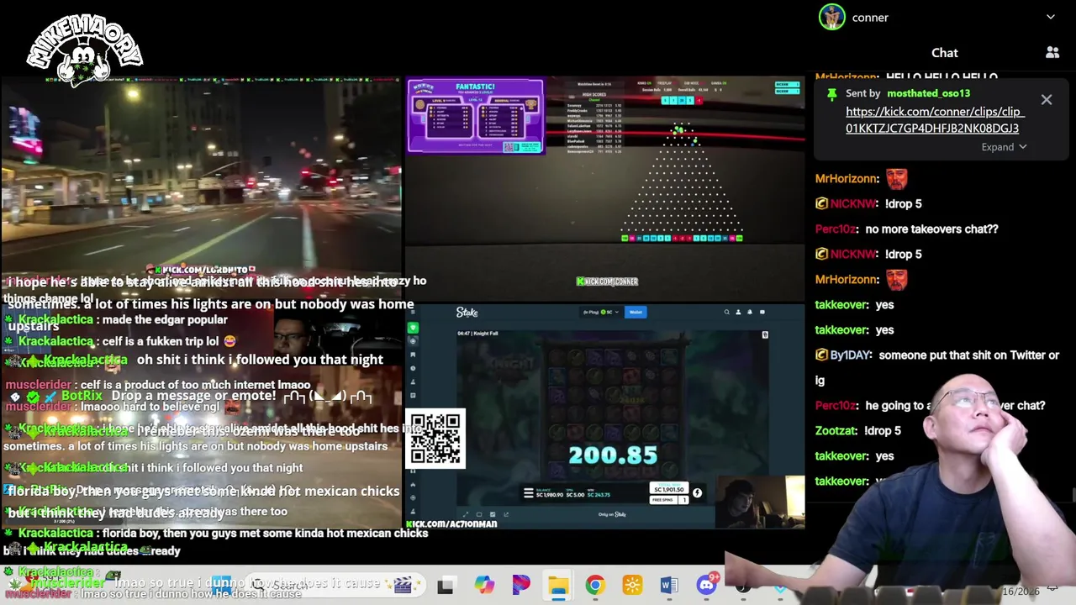Click the blue Wallet button on Stake
This screenshot has width=1076, height=605.
coord(636,313)
